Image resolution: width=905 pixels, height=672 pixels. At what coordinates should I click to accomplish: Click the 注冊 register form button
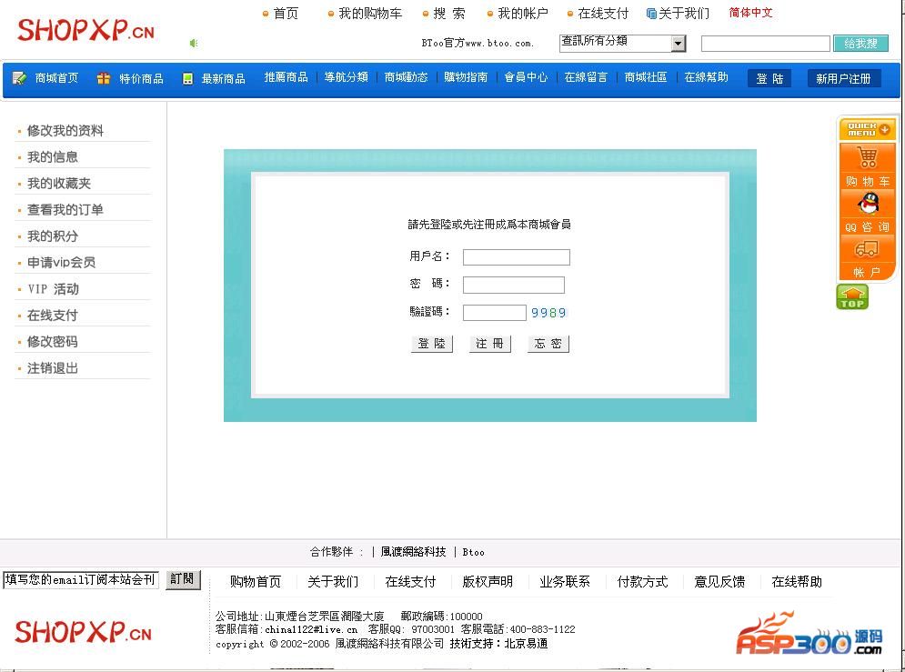489,344
